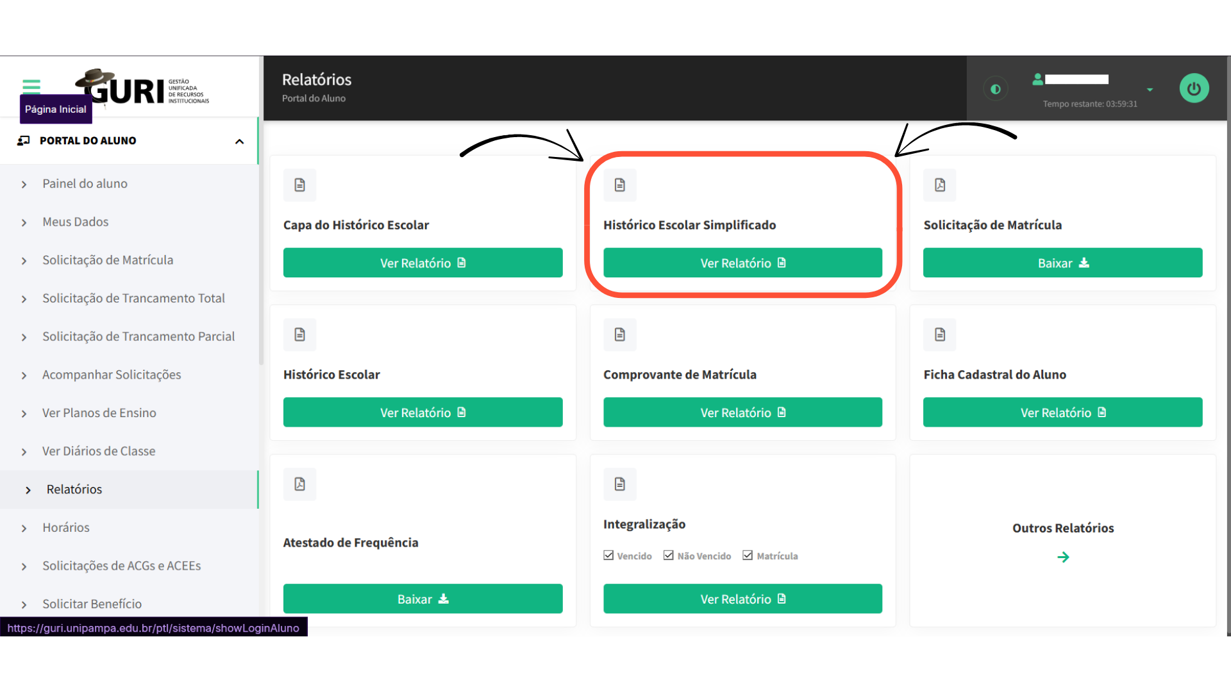Uncheck the Não Vencido checkbox
Image resolution: width=1231 pixels, height=692 pixels.
click(x=669, y=556)
